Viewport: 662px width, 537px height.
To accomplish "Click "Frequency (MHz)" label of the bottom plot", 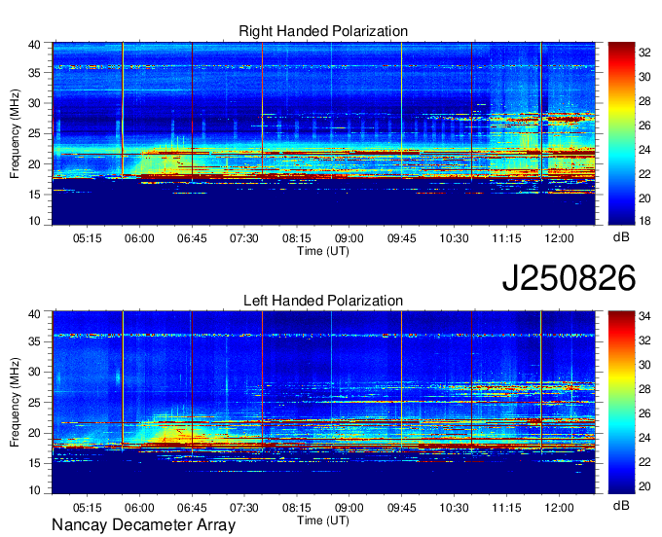I will pos(16,403).
